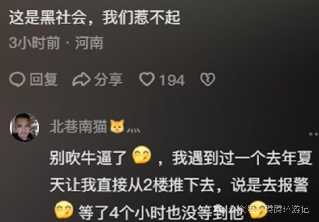This screenshot has height=222, width=319.
Task: Click the emoji before 等了4个小时
Action: 64,210
